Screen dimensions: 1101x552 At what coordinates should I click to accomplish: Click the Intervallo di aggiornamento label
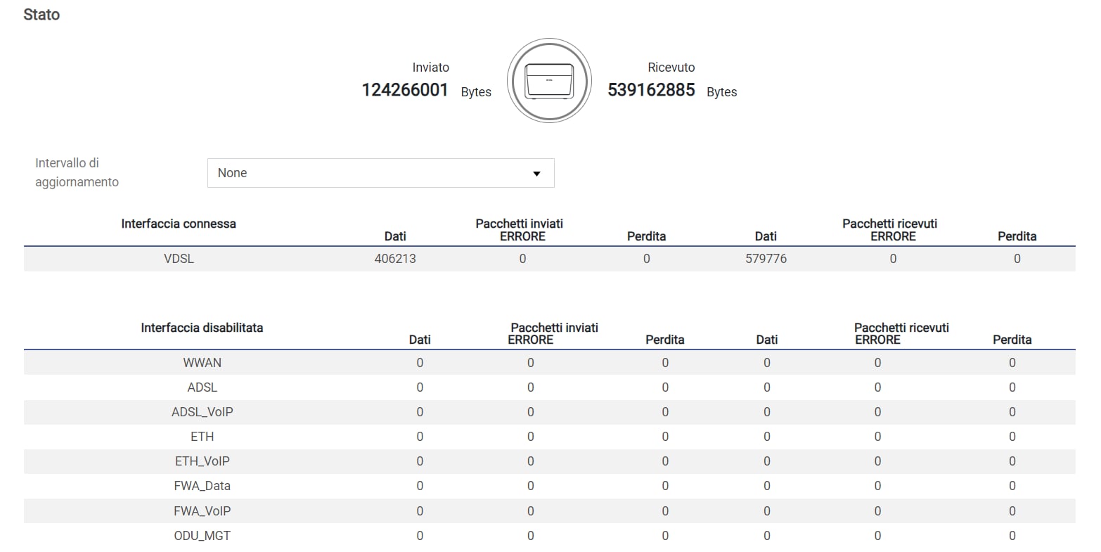point(77,172)
